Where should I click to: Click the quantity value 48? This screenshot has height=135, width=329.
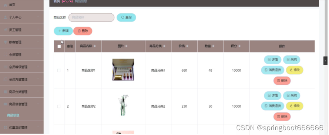210,70
